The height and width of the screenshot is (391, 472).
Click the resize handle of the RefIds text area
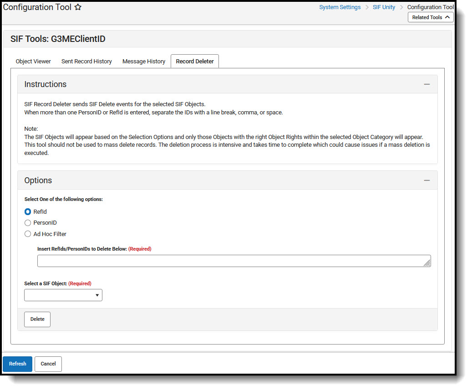[x=427, y=262]
